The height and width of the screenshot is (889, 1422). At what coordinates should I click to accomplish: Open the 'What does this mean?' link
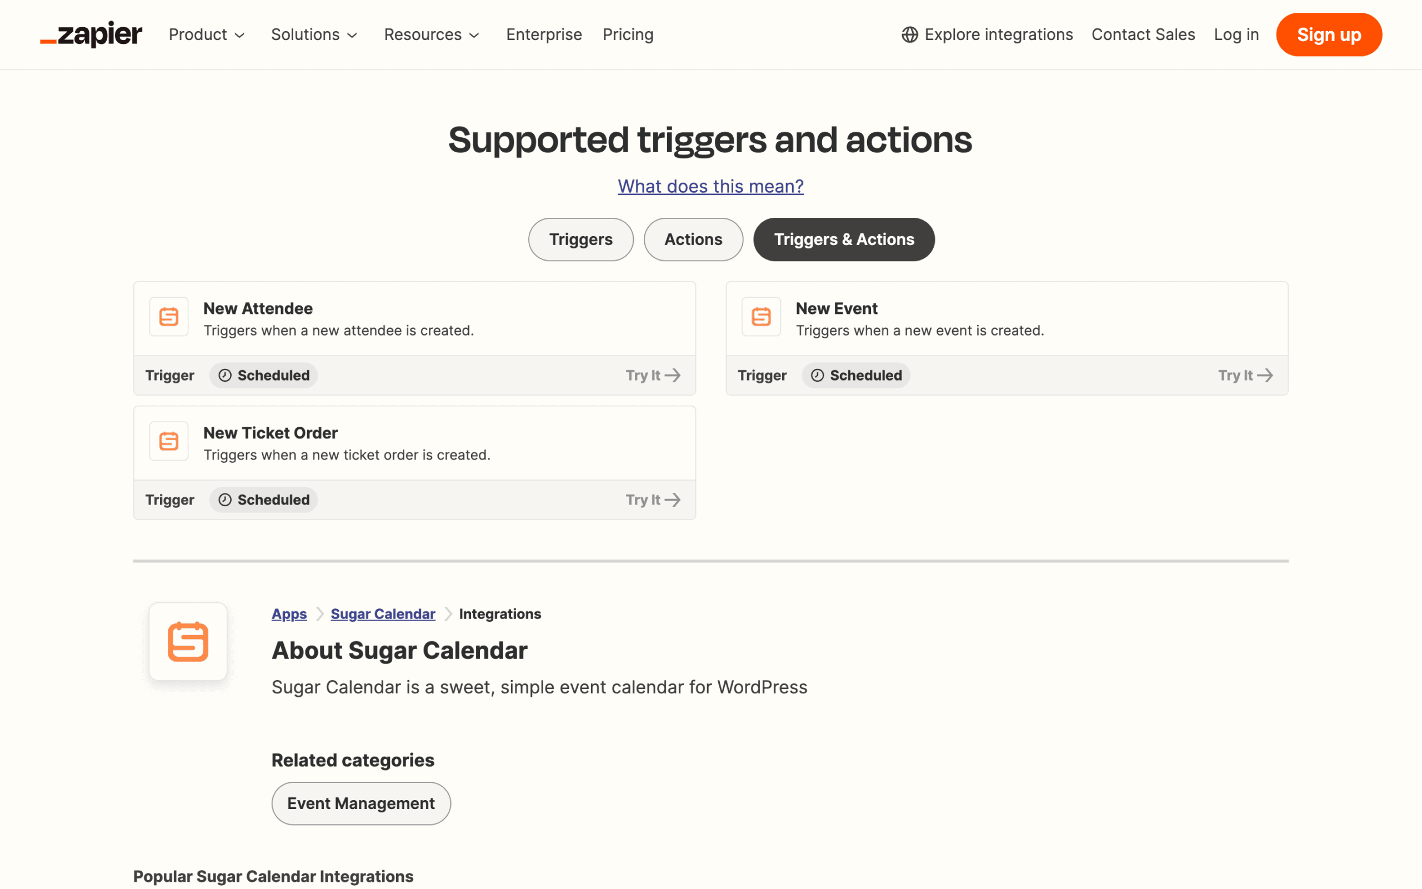710,186
